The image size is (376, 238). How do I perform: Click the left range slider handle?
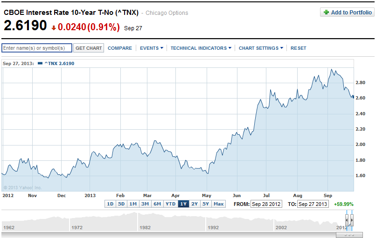(347, 220)
